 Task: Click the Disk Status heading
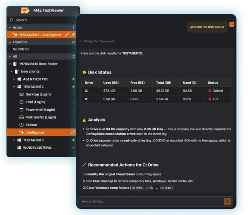(x=100, y=72)
